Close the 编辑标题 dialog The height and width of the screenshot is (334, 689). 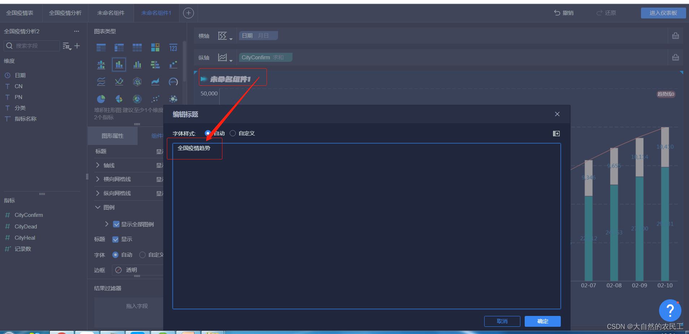coord(557,114)
